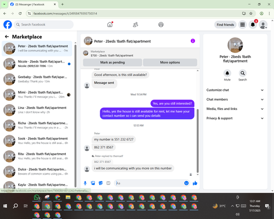Mute the conversation using bell icon
Viewport: 274px width, 219px height.
227,73
